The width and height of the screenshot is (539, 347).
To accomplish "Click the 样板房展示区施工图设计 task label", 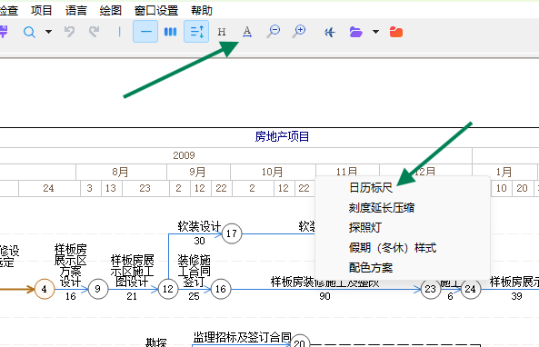I will 132,271.
